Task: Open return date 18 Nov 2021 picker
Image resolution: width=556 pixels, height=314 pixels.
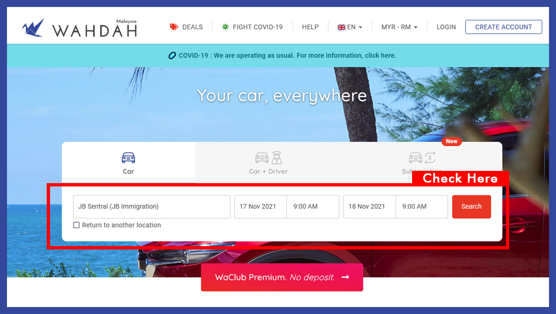Action: point(369,206)
